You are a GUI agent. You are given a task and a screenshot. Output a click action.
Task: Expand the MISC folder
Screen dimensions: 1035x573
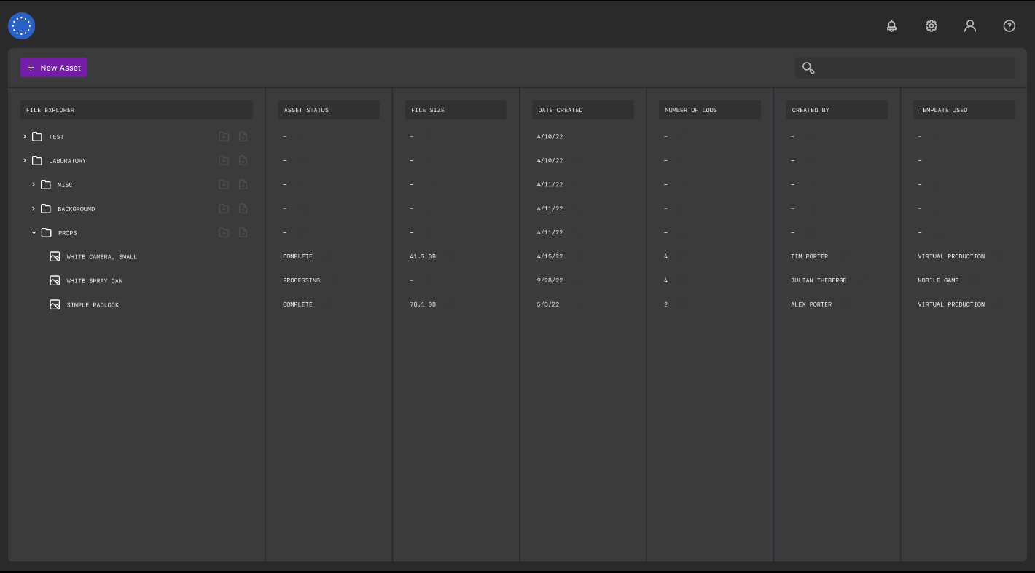coord(33,184)
